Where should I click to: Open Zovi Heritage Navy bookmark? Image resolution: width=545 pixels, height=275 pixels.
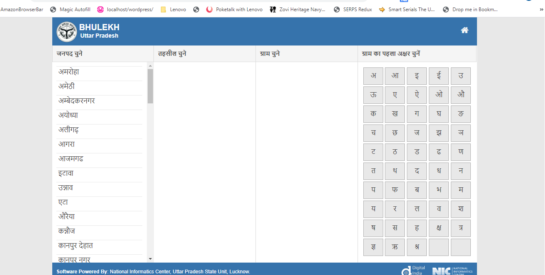[x=298, y=10]
